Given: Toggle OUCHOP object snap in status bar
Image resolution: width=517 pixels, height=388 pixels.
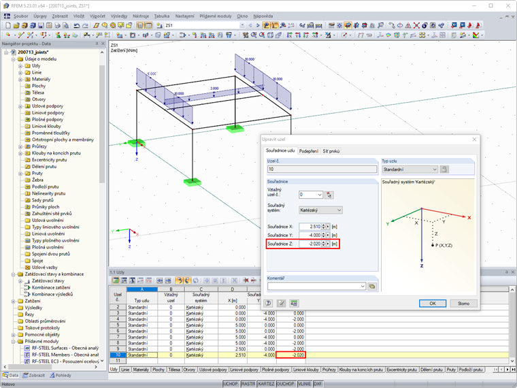Looking at the screenshot, I should (285, 384).
